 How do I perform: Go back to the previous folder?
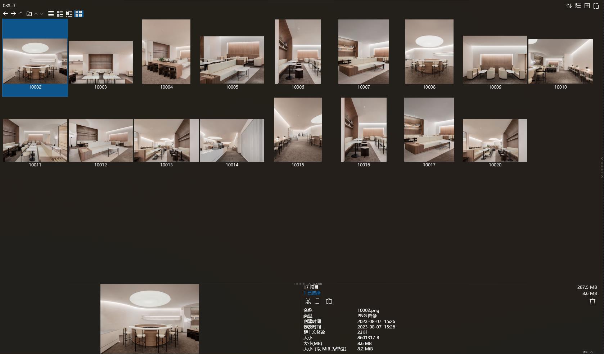pyautogui.click(x=5, y=14)
